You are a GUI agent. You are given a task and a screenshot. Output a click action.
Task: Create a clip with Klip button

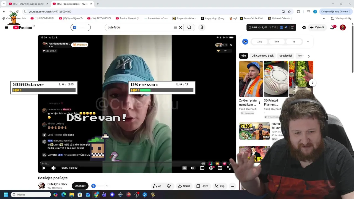(x=220, y=186)
